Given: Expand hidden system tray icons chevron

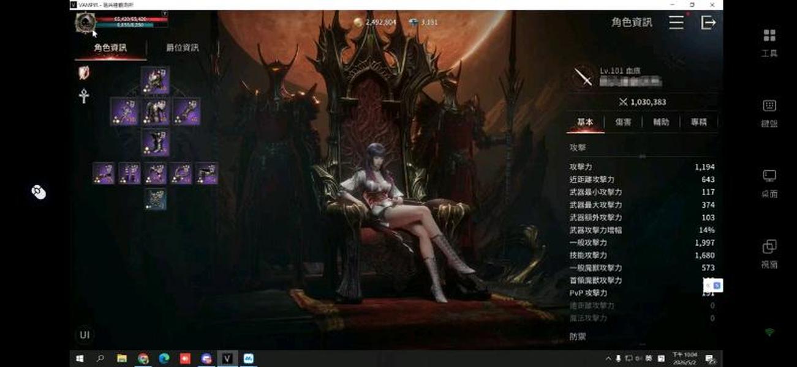Looking at the screenshot, I should (608, 358).
